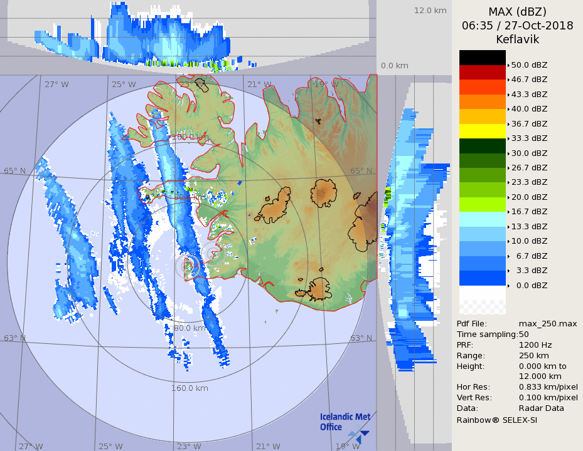Click the 12.0 km height label
The height and width of the screenshot is (451, 583).
[430, 11]
